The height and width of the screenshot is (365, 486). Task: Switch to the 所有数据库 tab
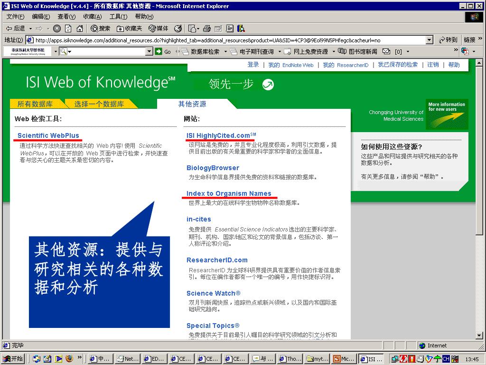click(35, 104)
